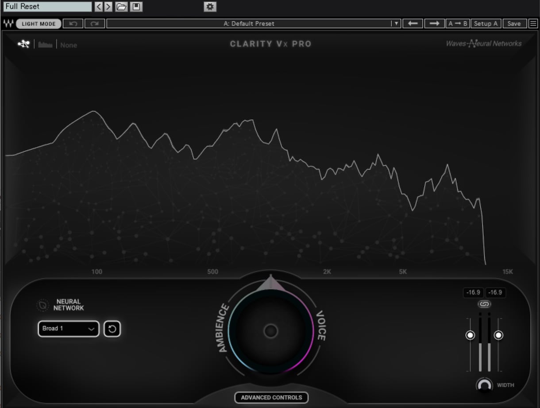Toggle the neural network graph view icon

[x=23, y=44]
